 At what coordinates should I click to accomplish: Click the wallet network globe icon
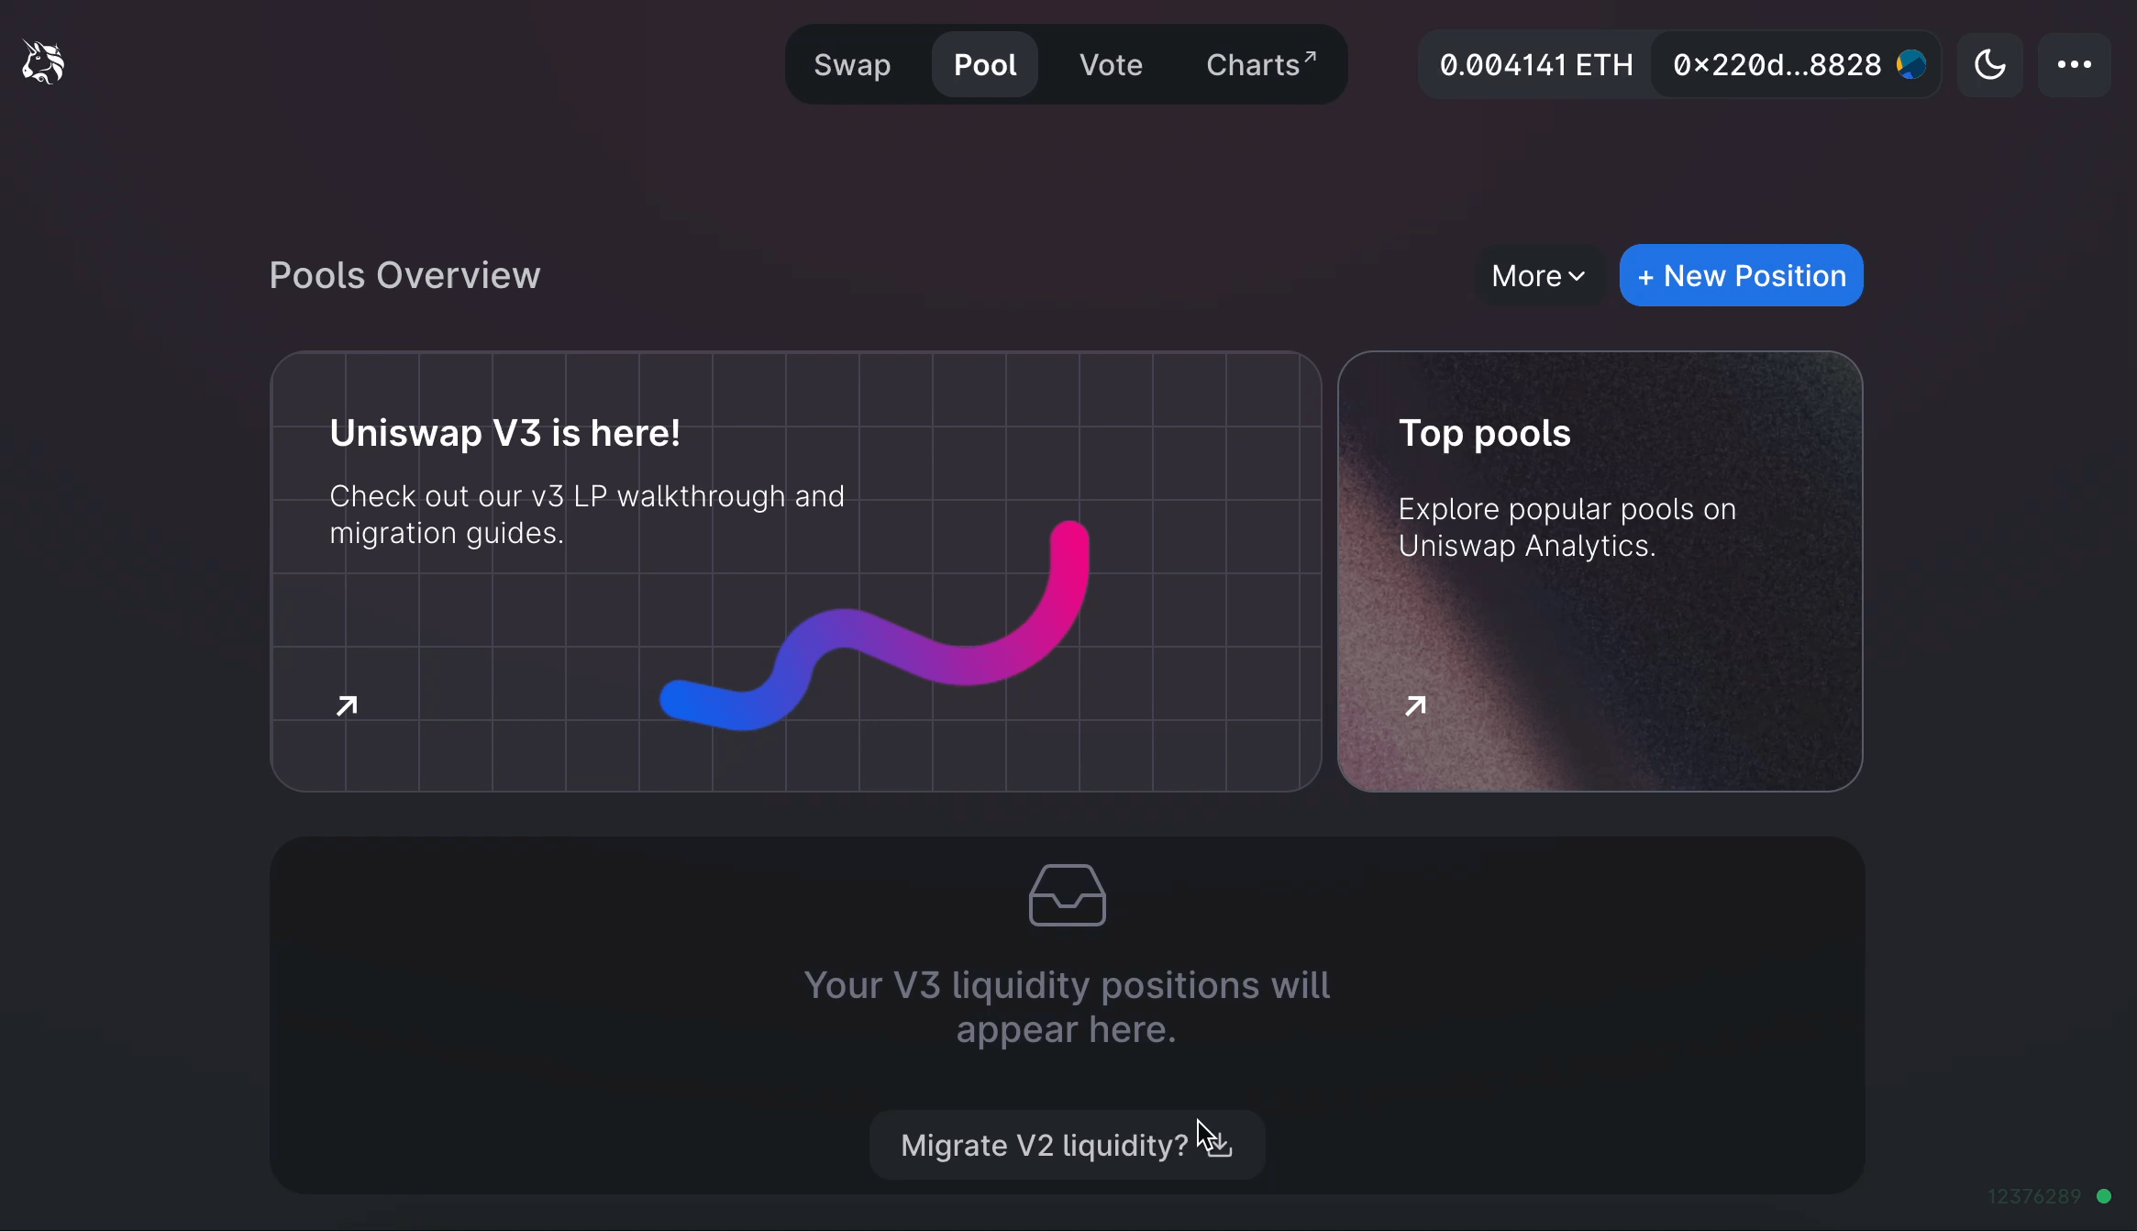(1911, 64)
